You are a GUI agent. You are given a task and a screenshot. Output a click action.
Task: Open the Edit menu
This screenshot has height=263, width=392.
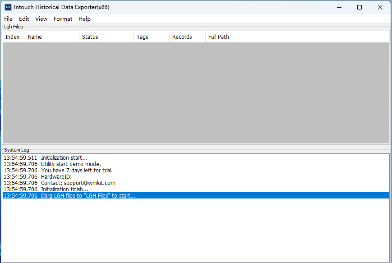[24, 19]
